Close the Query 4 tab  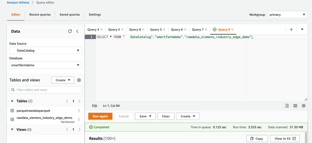tap(101, 29)
